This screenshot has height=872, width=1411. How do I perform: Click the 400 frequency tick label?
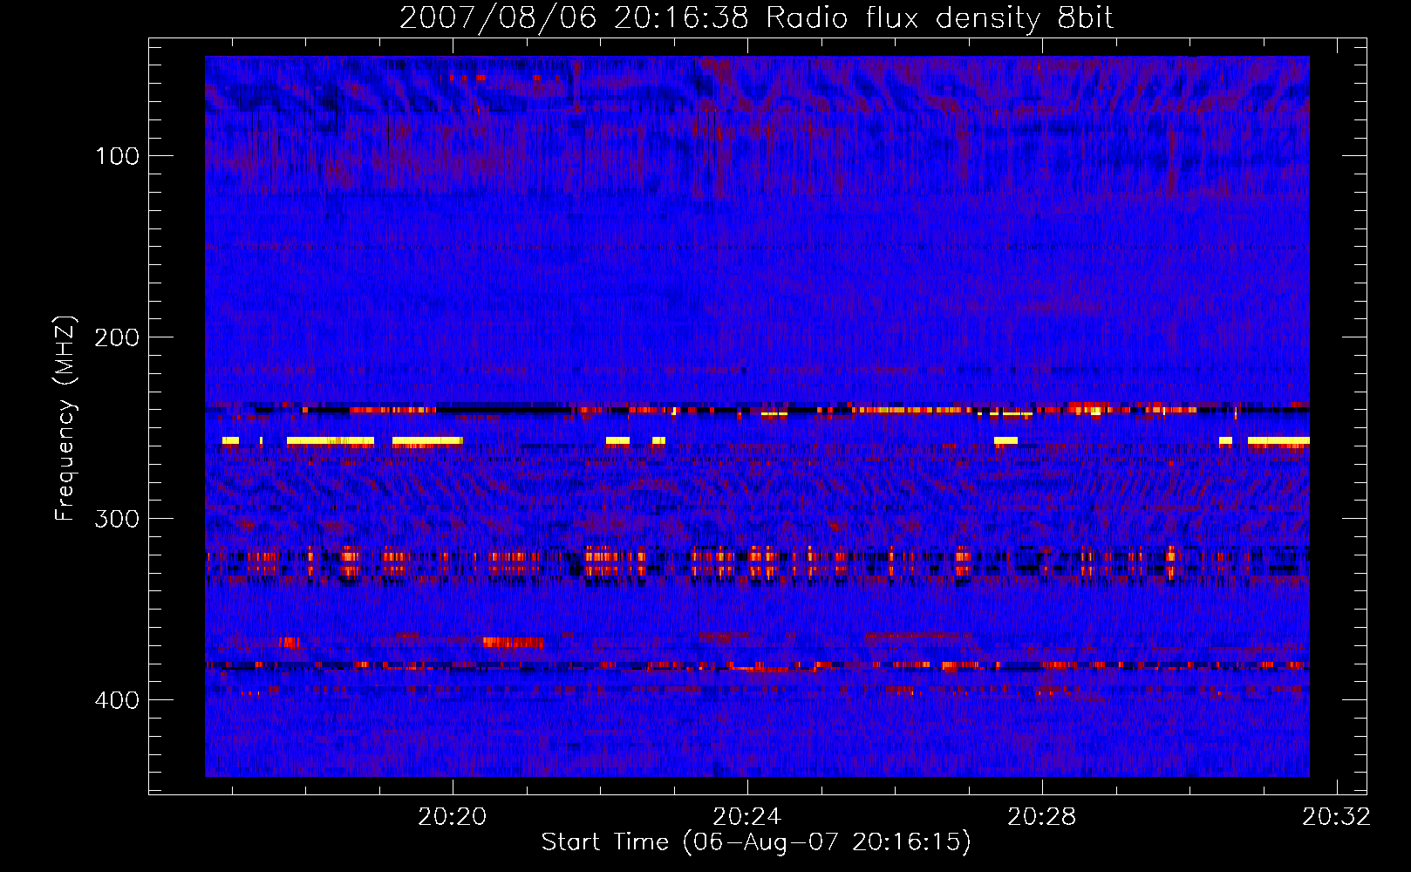pyautogui.click(x=117, y=700)
